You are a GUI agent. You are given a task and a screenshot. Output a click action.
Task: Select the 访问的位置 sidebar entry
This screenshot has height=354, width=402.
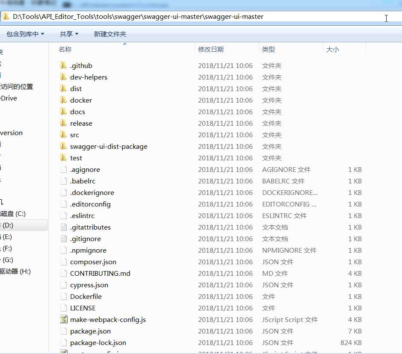(17, 86)
